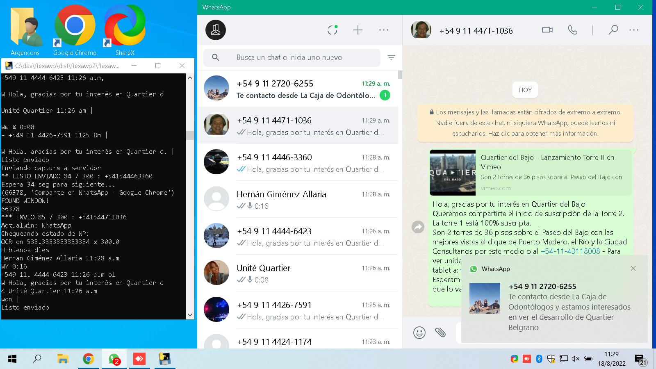Open the network tray icon
656x369 pixels.
pos(564,359)
